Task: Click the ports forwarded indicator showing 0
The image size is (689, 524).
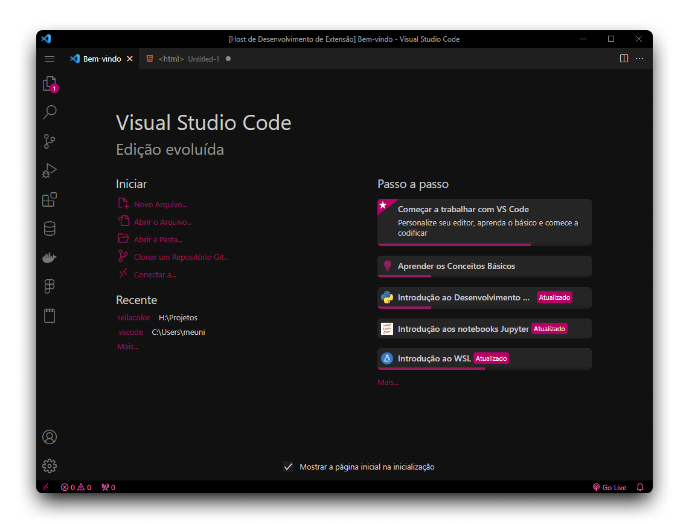Action: click(108, 487)
